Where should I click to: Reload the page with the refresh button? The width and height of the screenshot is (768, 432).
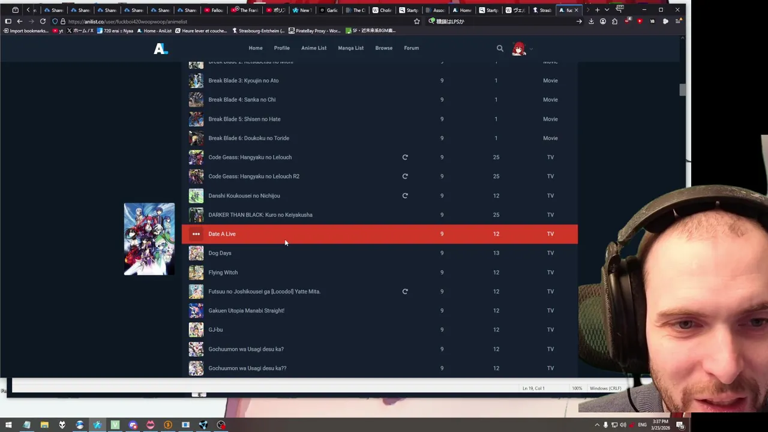pos(43,22)
